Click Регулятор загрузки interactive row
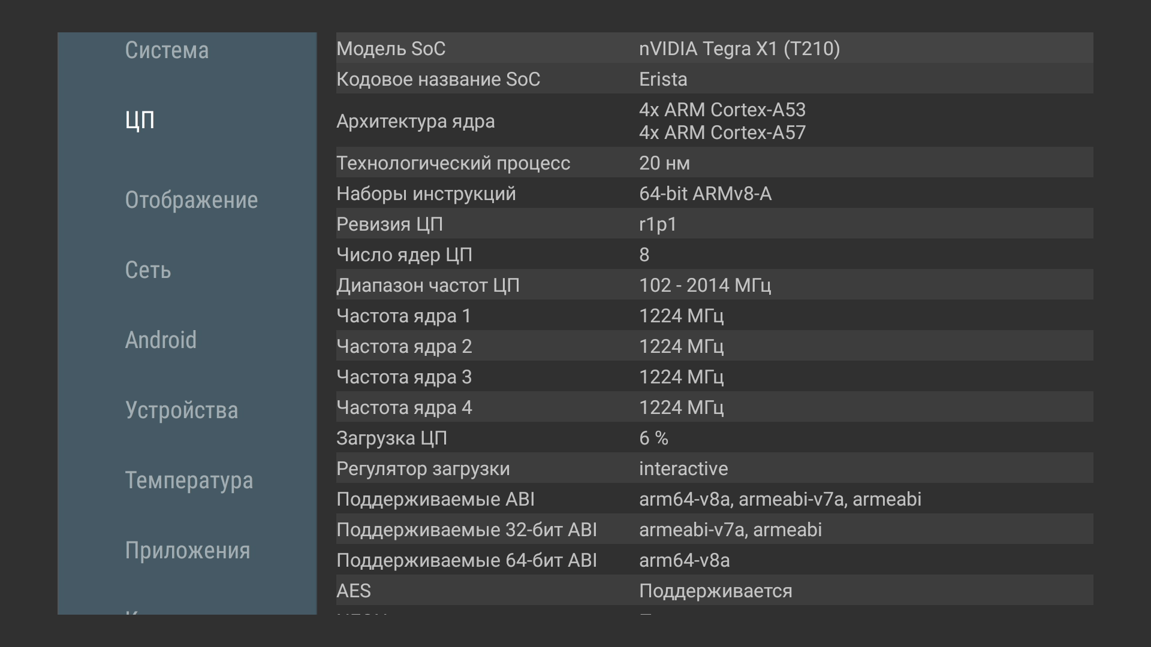Screen dimensions: 1151x647 (713, 468)
